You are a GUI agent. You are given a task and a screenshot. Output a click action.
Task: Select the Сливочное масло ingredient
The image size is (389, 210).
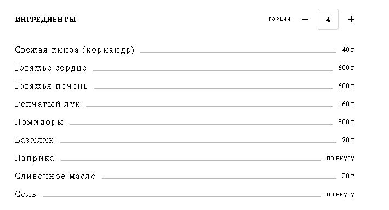[x=55, y=176]
